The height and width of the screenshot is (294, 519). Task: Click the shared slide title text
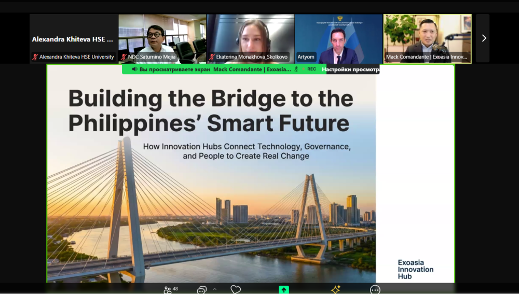[x=211, y=110]
